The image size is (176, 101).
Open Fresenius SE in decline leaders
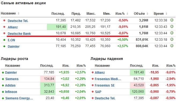(x=105, y=85)
